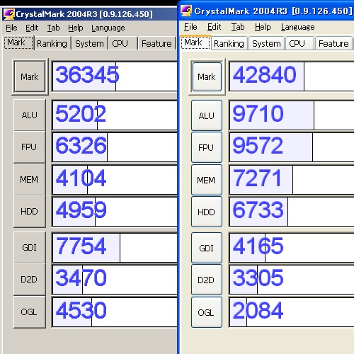Run the ALU benchmark in the right window
This screenshot has width=354, height=354.
click(x=207, y=115)
